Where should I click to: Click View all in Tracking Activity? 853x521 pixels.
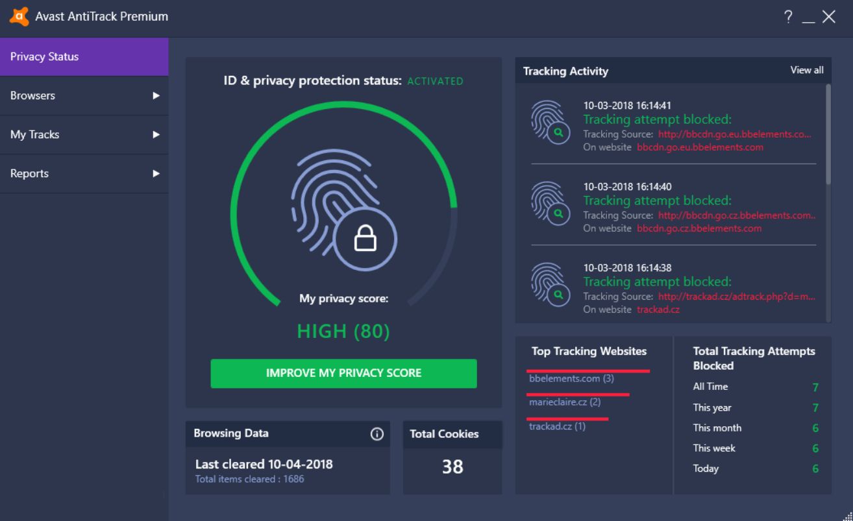(x=806, y=70)
